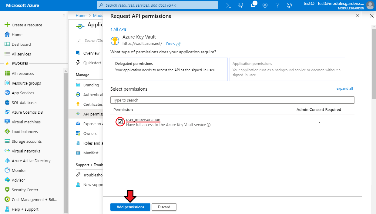Click the Home breadcrumb link
The image size is (376, 214).
81,15
